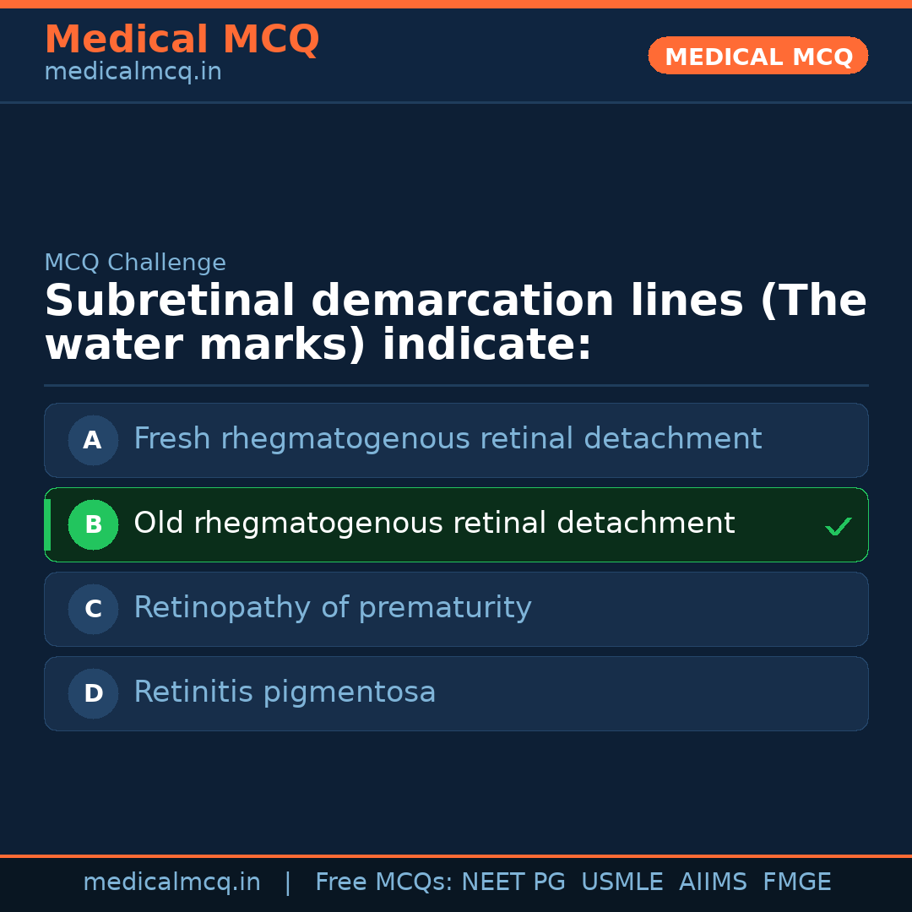Select the letter A option circle
This screenshot has width=912, height=912.
(93, 440)
